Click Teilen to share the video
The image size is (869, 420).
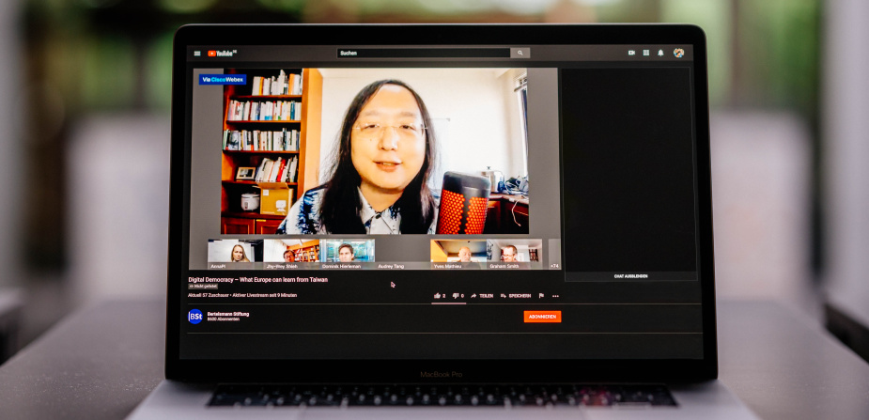click(482, 295)
